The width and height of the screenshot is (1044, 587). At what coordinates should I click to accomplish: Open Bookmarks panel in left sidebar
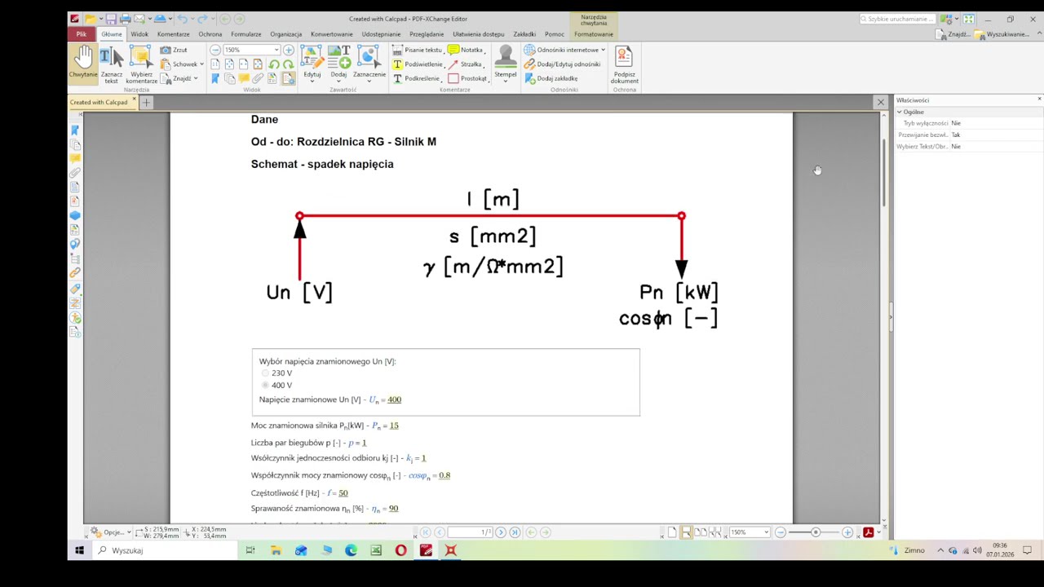click(x=75, y=130)
